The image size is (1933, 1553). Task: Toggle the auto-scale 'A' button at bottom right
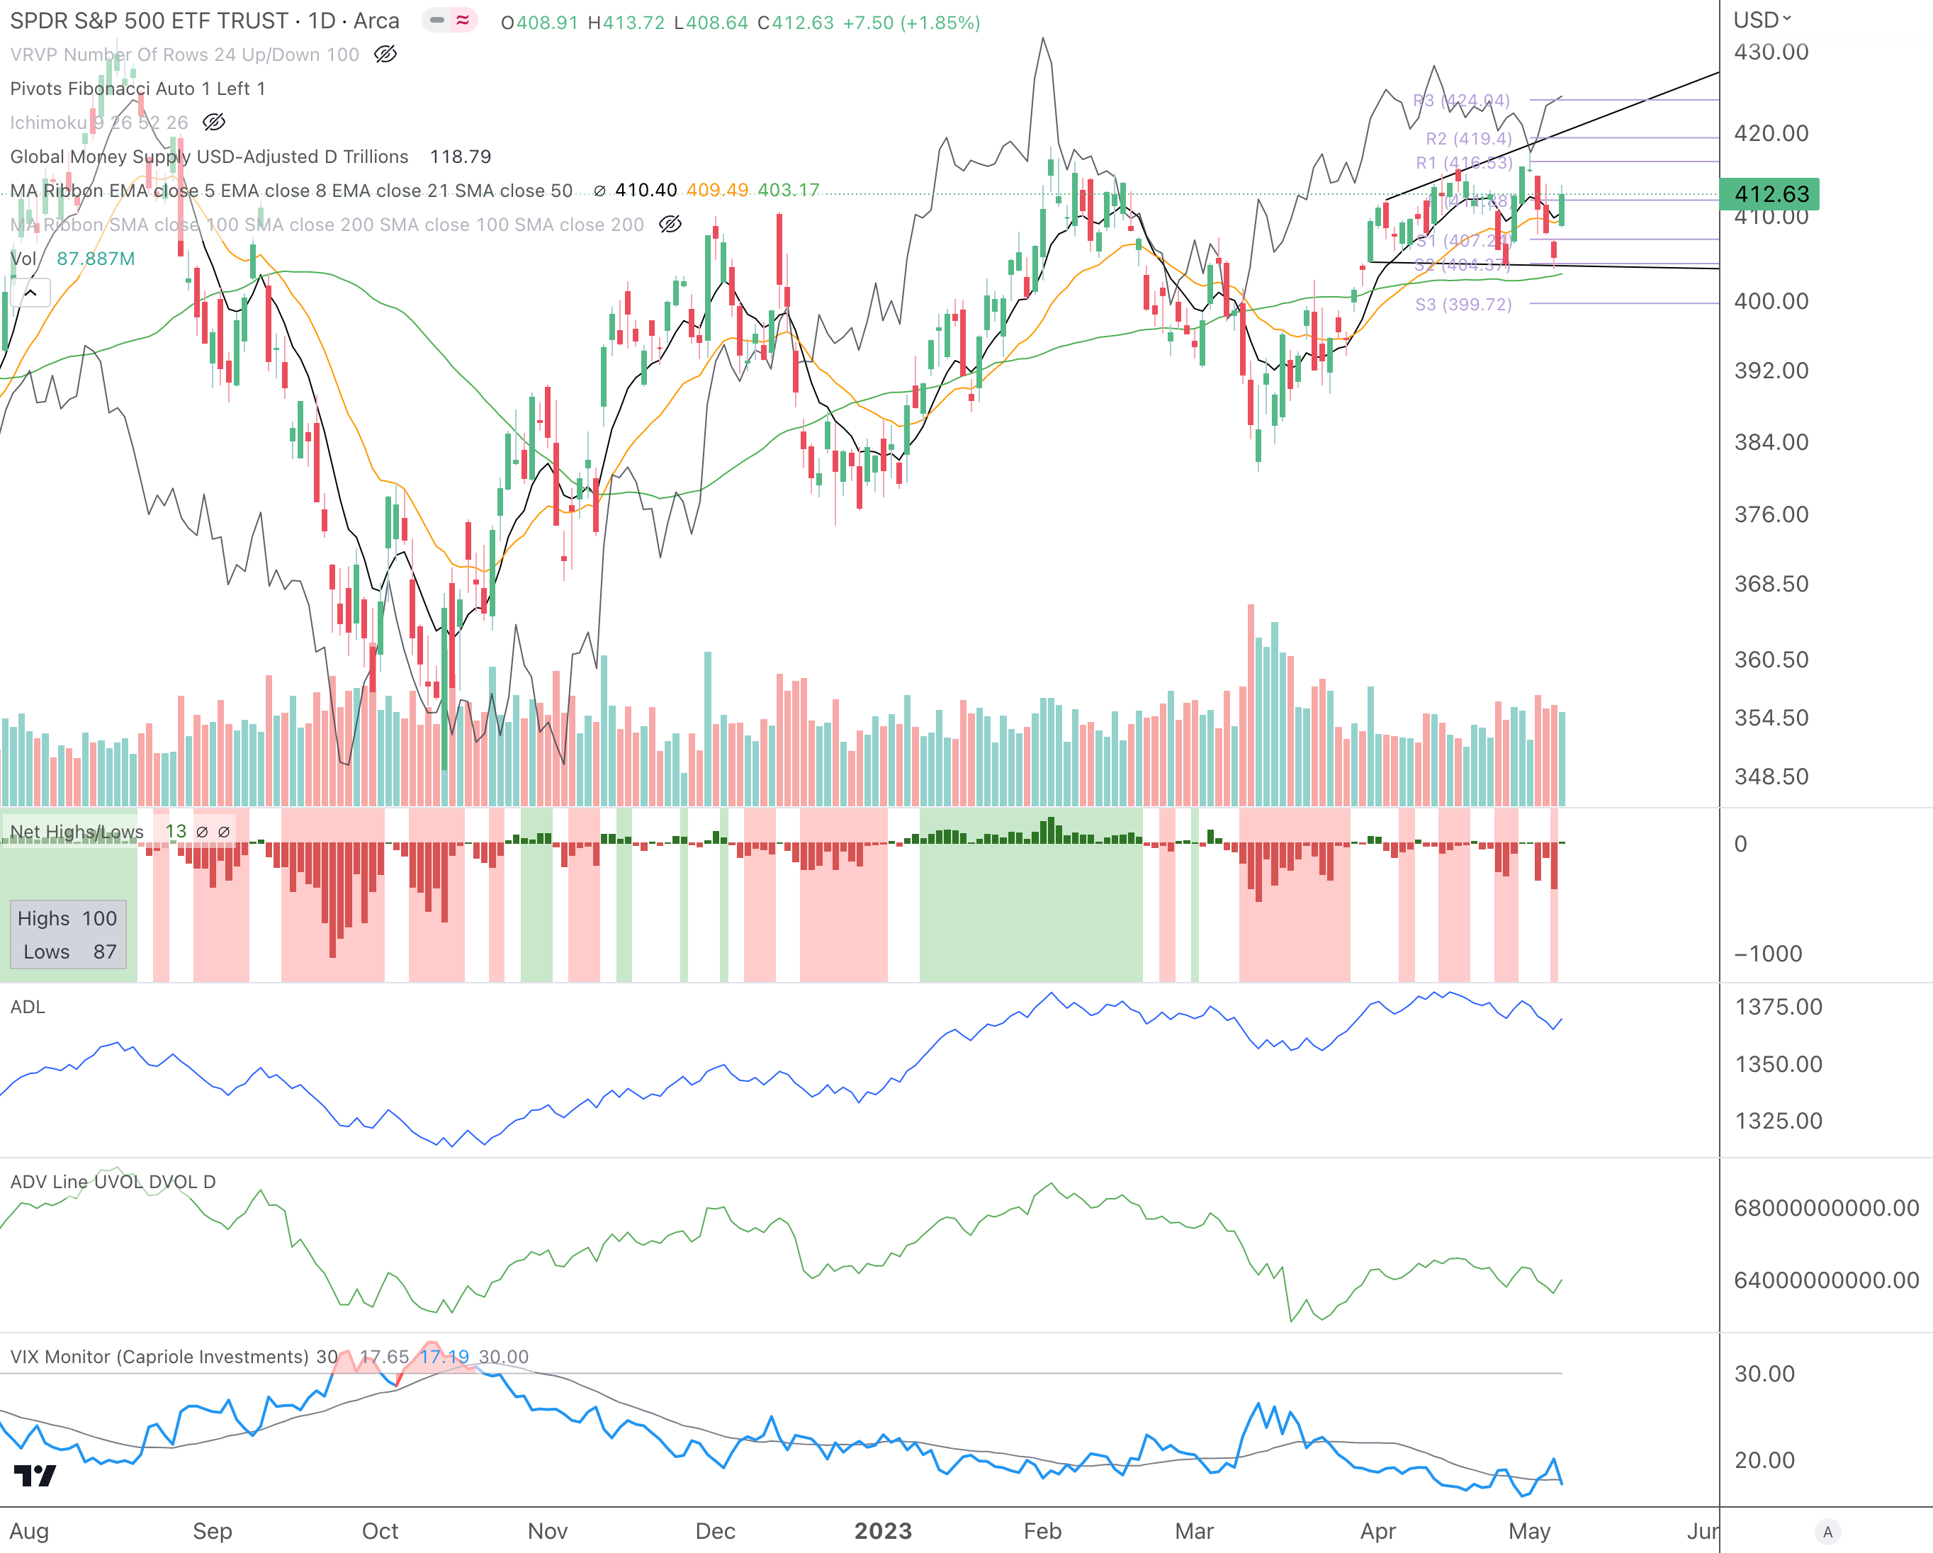click(x=1827, y=1532)
